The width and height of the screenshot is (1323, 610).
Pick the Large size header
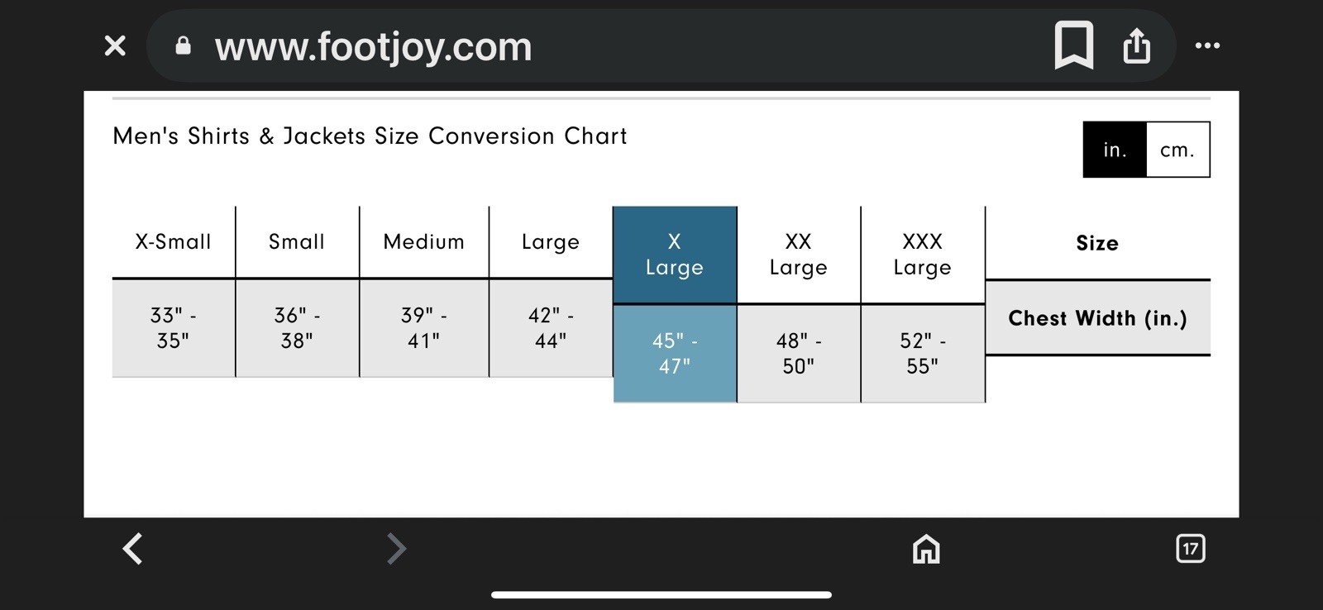coord(551,242)
